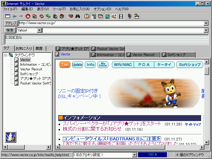Screen dimensions: 212x159
Task: Add to favorites with the heart icon
Action: click(71, 16)
